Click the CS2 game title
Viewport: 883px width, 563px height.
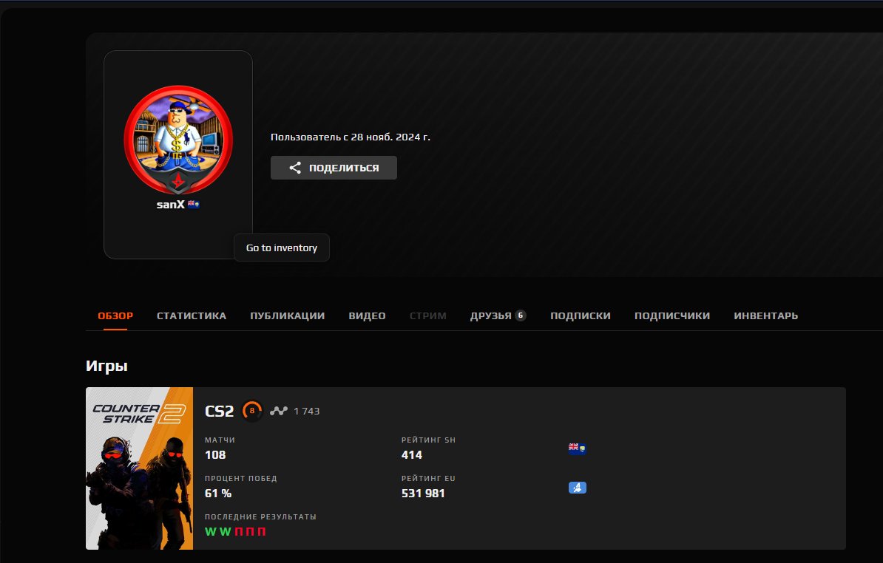pyautogui.click(x=219, y=411)
